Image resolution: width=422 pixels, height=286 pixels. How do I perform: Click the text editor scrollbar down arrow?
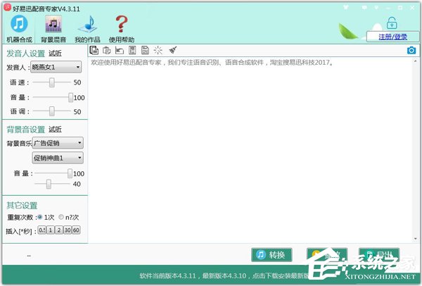click(x=416, y=239)
